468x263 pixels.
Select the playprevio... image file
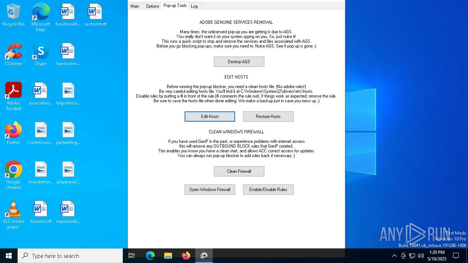(x=68, y=173)
